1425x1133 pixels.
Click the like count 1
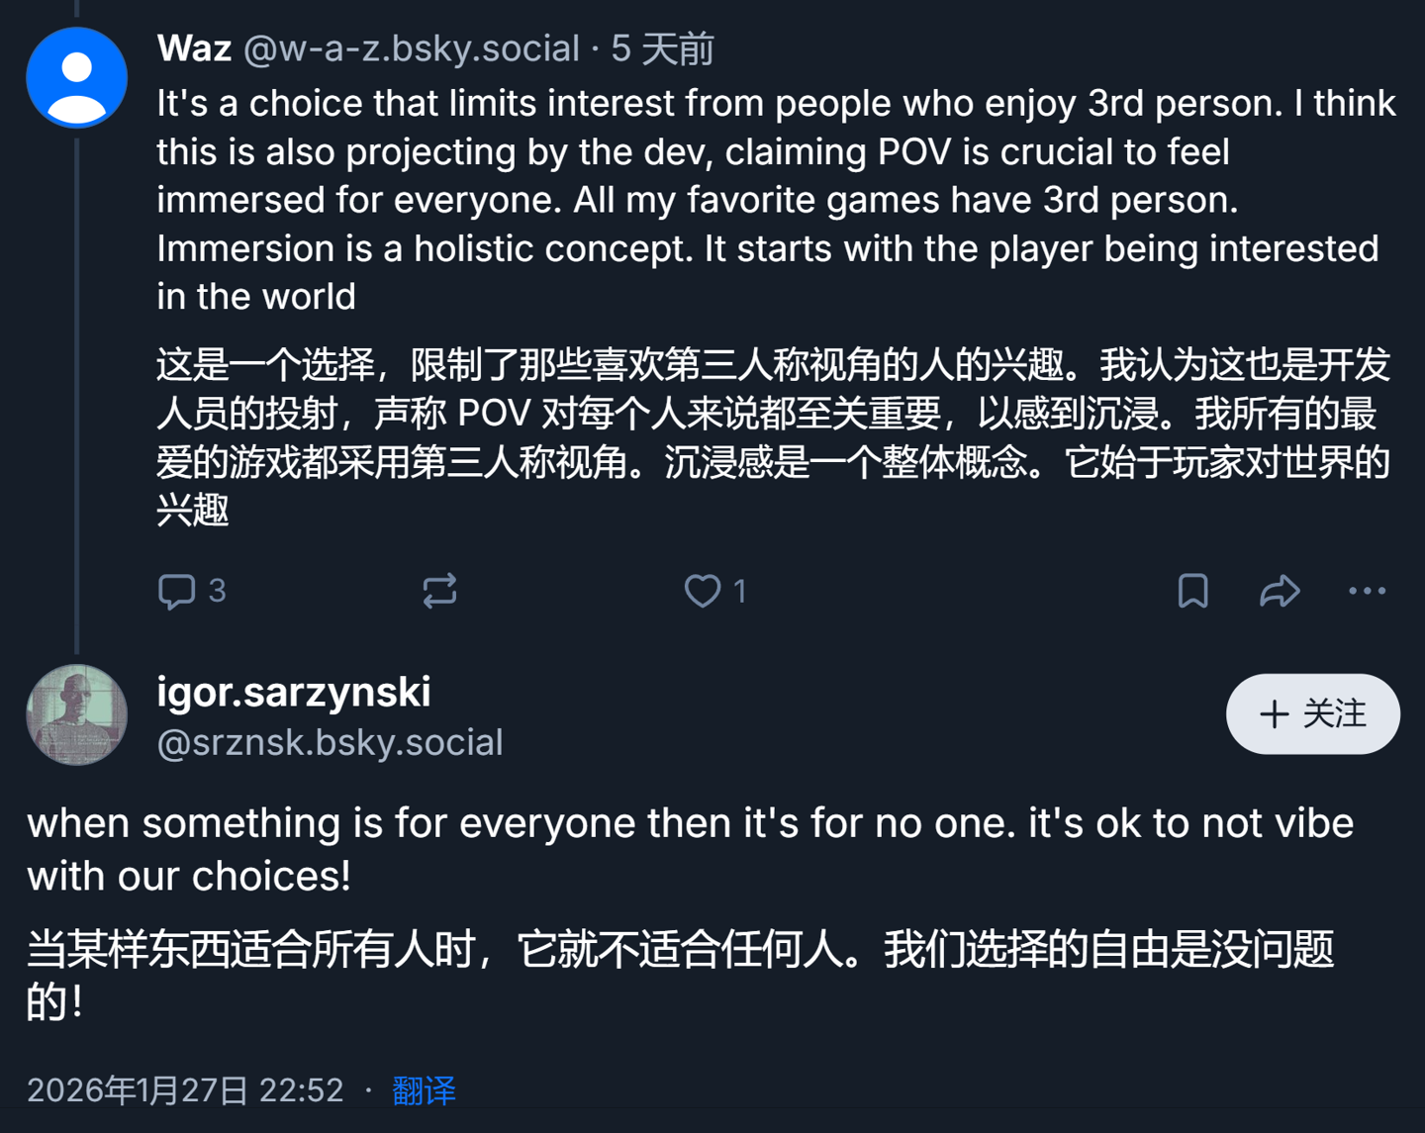pyautogui.click(x=739, y=591)
